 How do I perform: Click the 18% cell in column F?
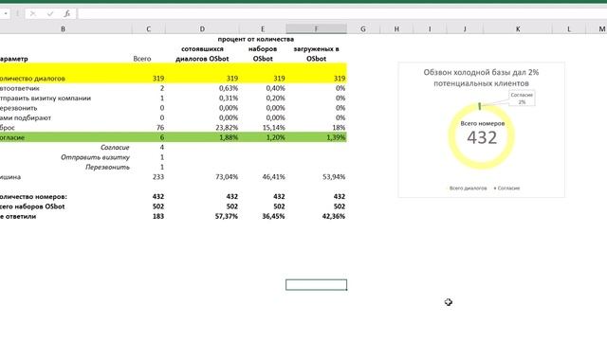[x=340, y=128]
